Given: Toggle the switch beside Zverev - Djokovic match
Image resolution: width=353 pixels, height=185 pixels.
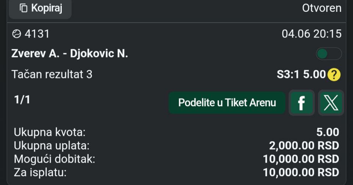Looking at the screenshot, I should [x=329, y=54].
